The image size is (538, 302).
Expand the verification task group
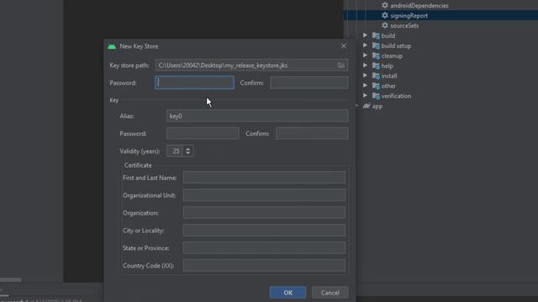[x=365, y=96]
